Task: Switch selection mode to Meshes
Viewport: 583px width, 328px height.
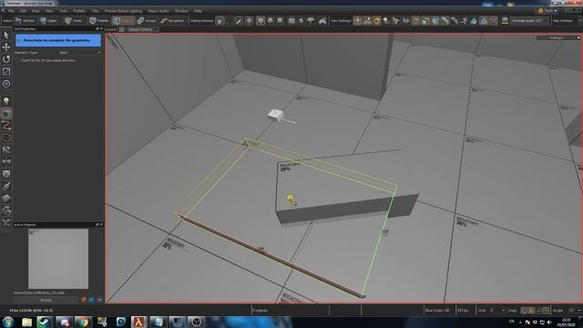Action: point(99,21)
